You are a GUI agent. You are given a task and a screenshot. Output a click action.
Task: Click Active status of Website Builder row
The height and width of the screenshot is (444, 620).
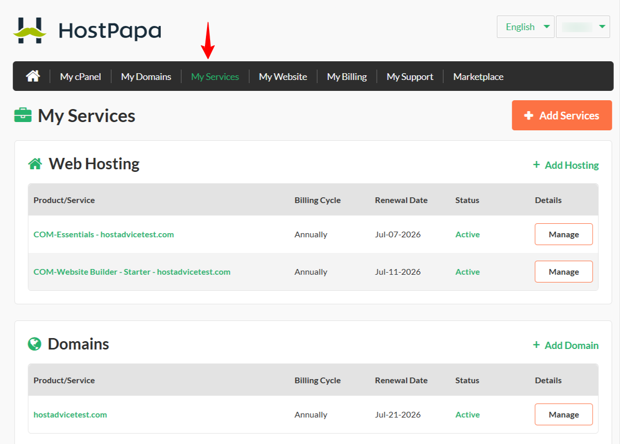467,272
